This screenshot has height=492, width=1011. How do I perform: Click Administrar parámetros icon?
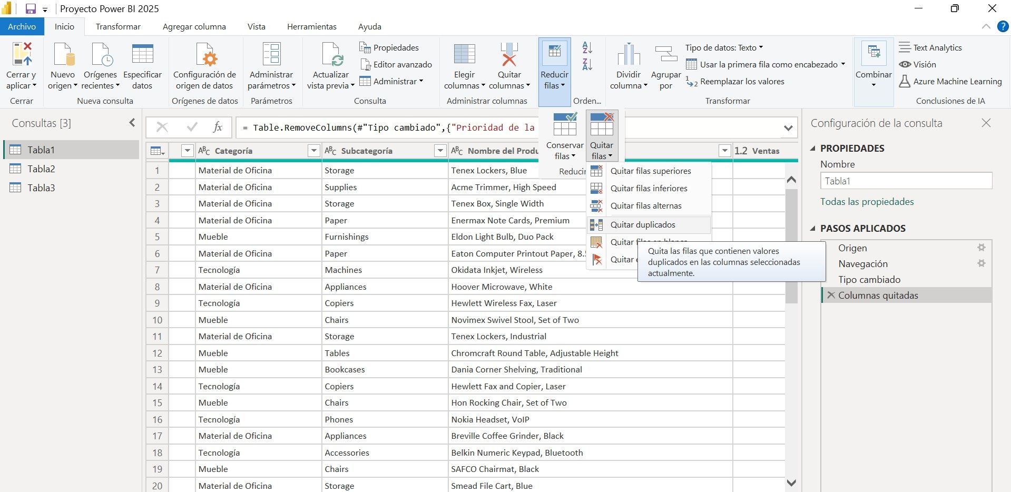pyautogui.click(x=271, y=54)
